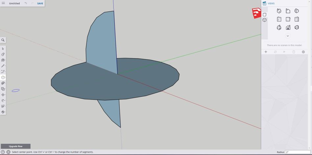The image size is (312, 155).
Task: Select the Paint bucket tool
Action: tap(3, 60)
